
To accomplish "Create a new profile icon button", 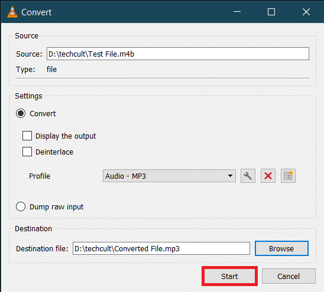I will click(288, 176).
